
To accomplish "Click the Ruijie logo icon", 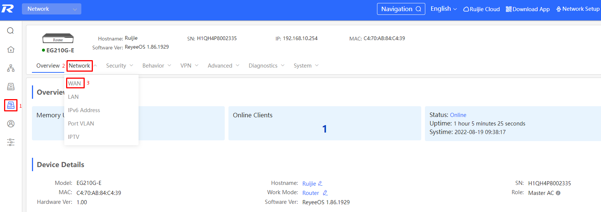I will point(7,9).
